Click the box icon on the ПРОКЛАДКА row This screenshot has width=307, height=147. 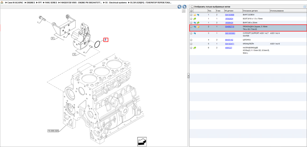(198, 27)
